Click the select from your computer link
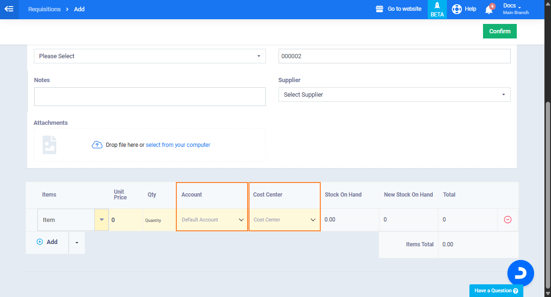 [178, 145]
